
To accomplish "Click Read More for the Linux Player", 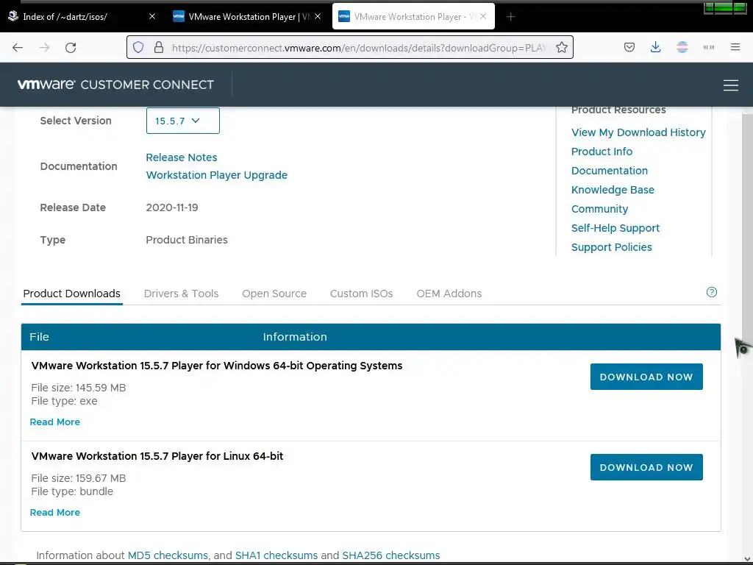I will click(54, 513).
